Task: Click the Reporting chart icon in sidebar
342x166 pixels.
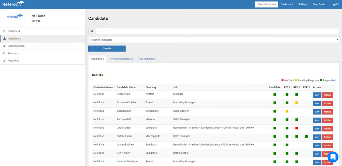Action: (4, 61)
